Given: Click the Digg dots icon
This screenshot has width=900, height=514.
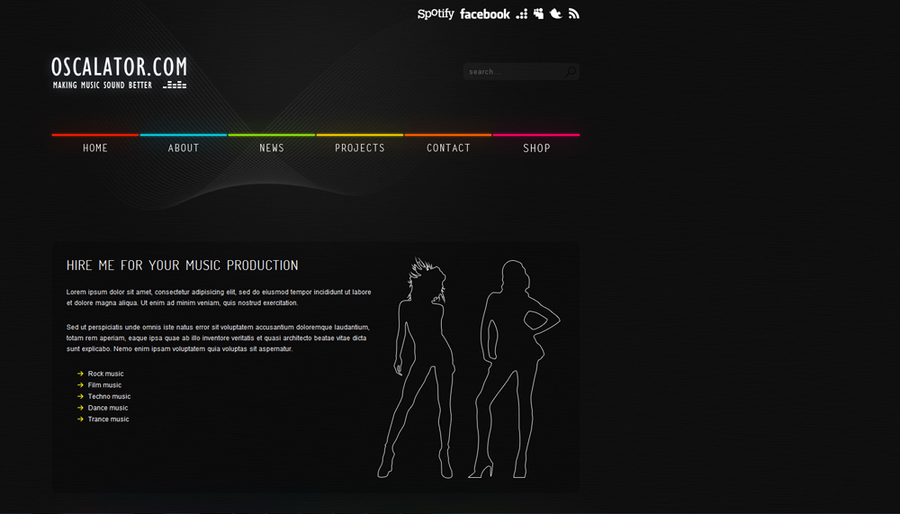Looking at the screenshot, I should point(522,14).
